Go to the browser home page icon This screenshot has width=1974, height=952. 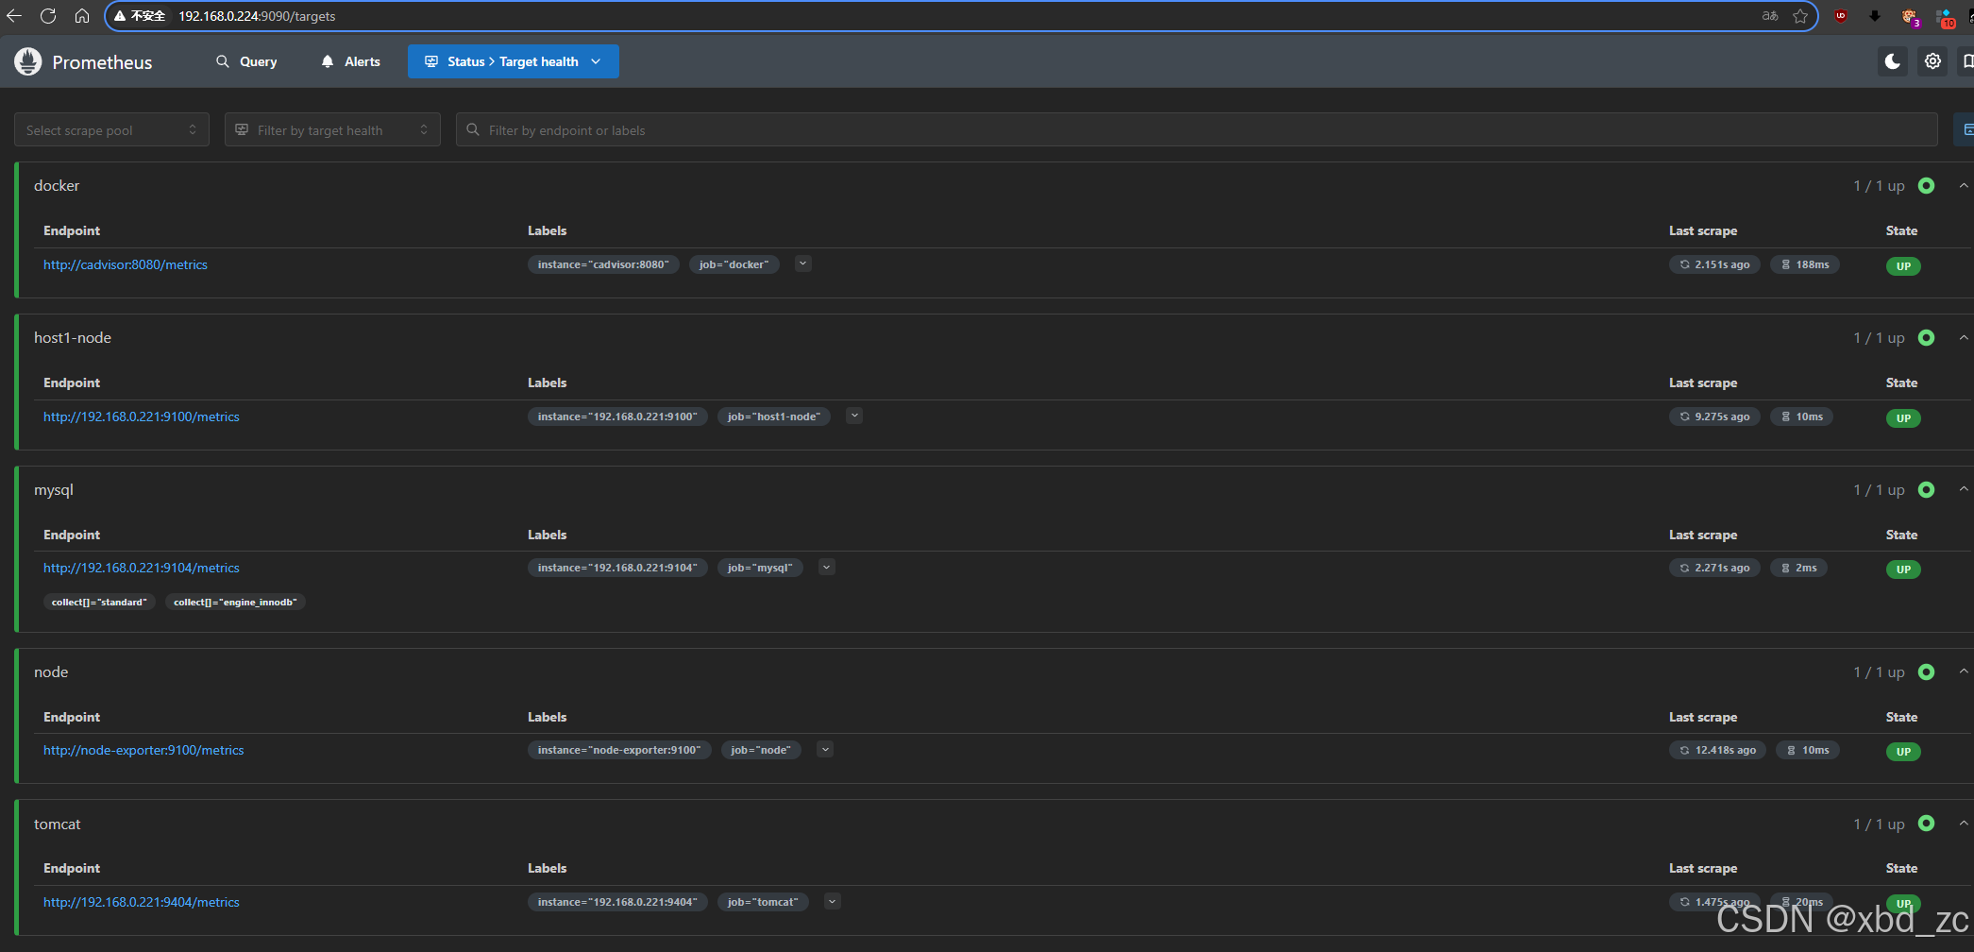82,16
